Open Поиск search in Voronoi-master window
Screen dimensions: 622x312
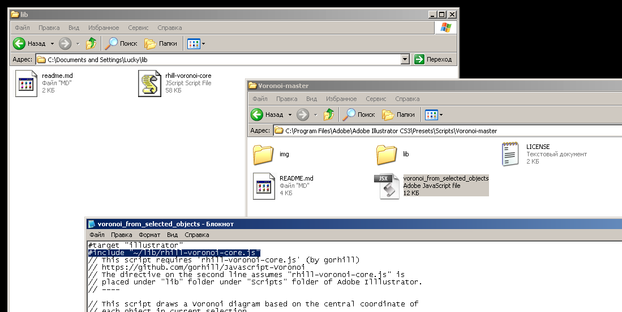pos(359,115)
